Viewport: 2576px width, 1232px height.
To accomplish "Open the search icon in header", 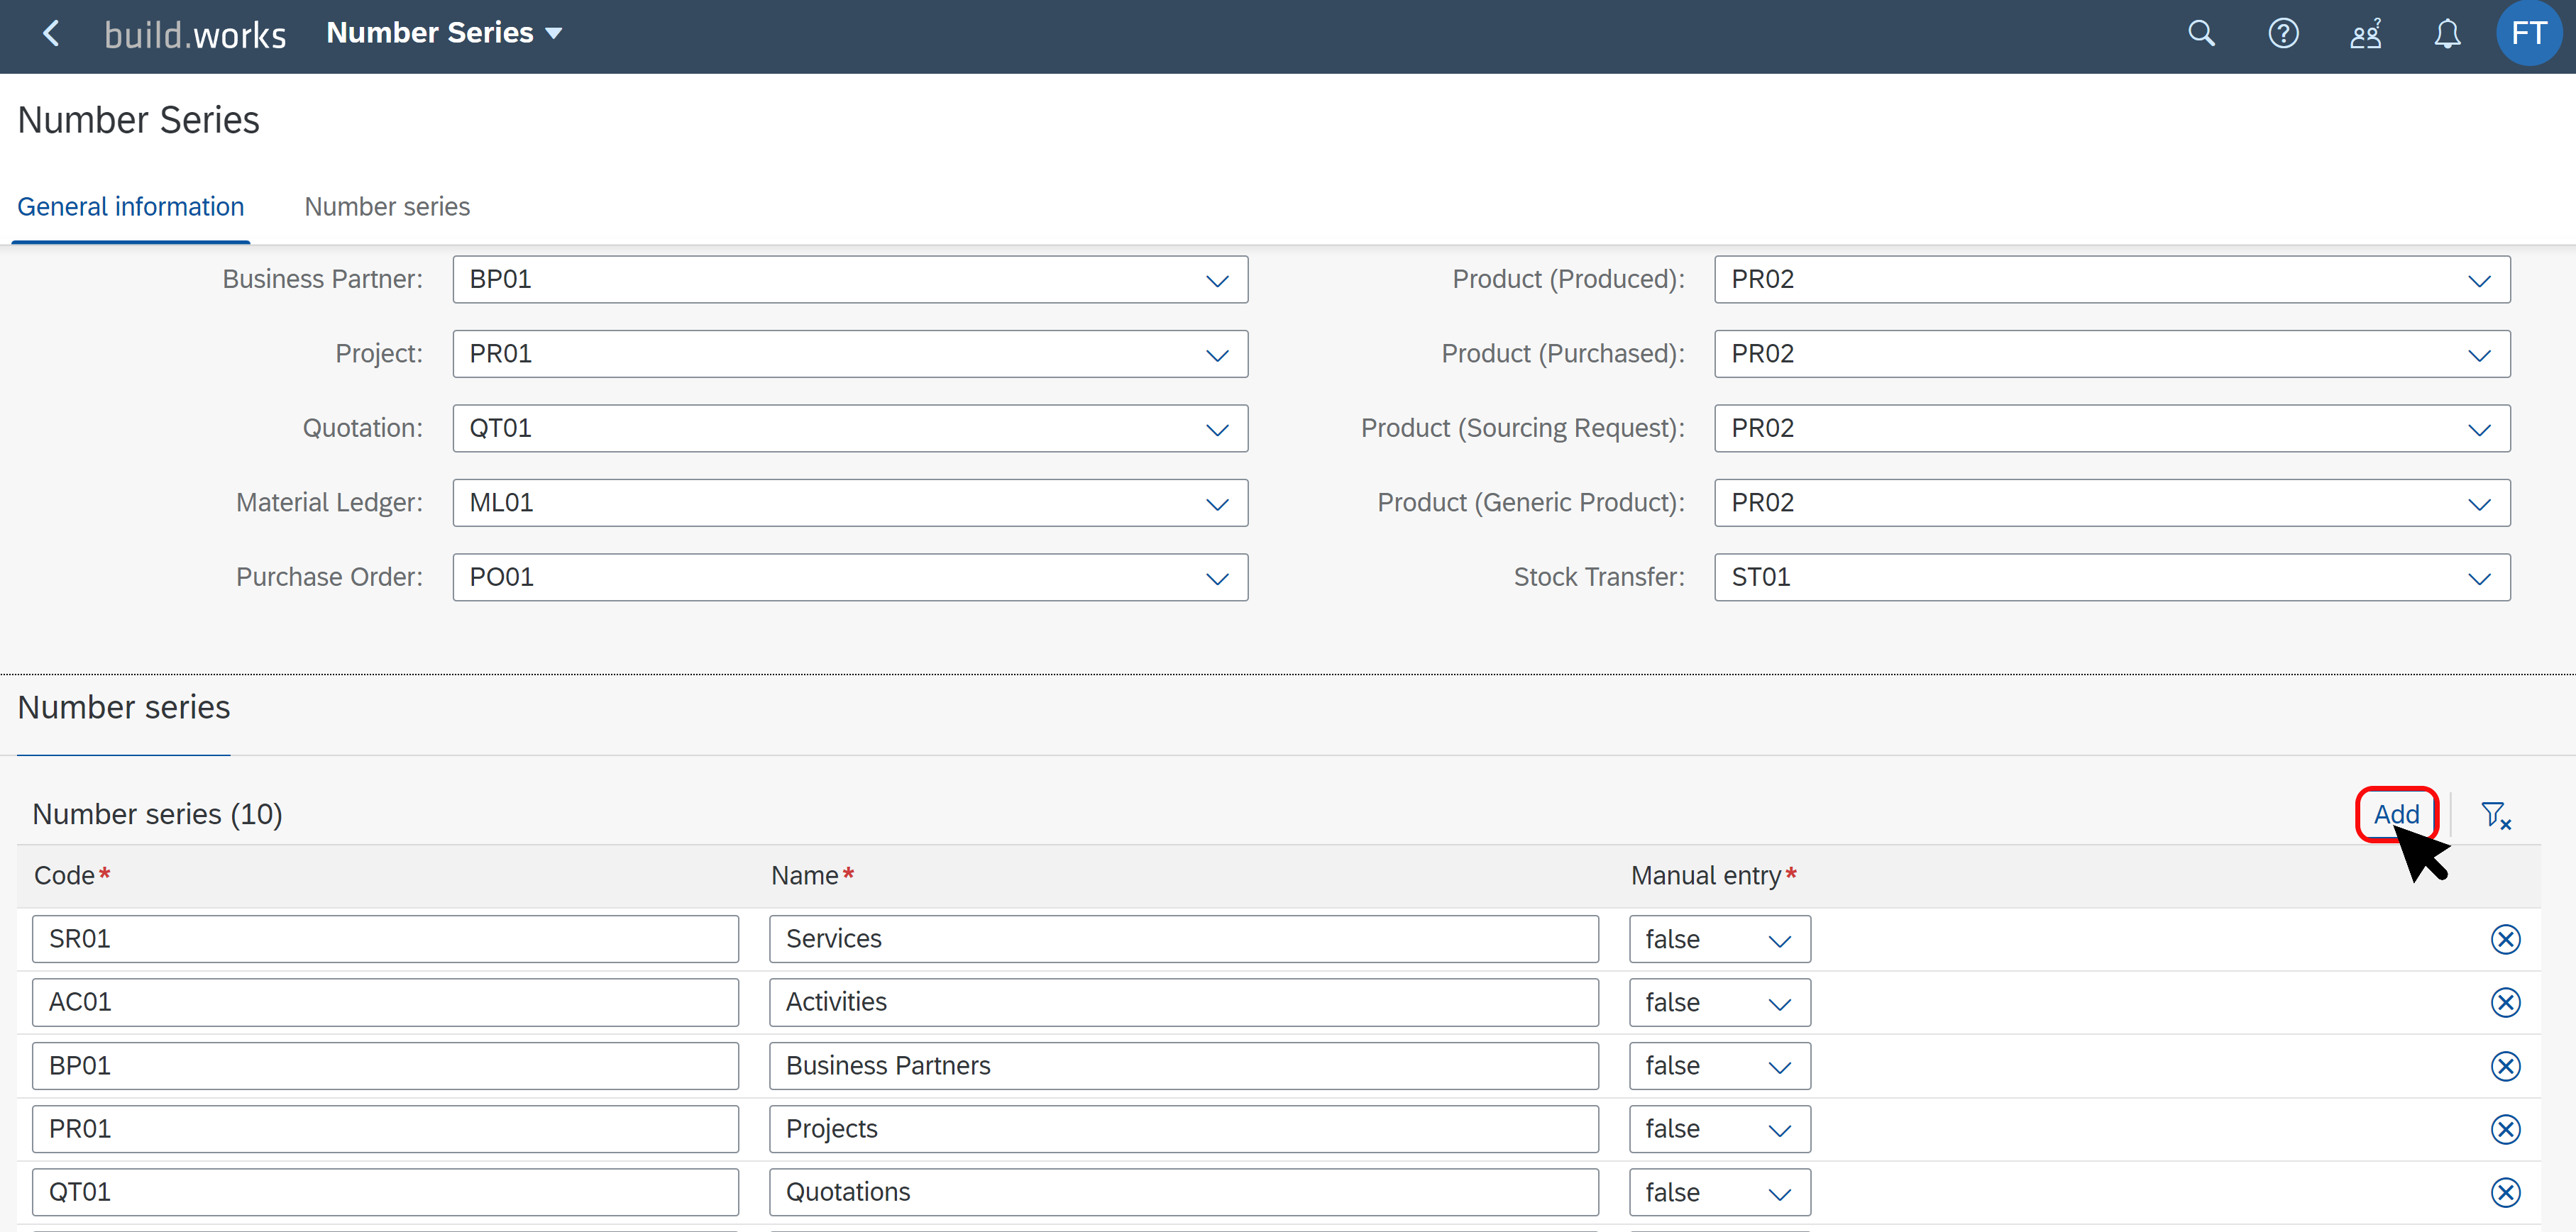I will 2201,34.
